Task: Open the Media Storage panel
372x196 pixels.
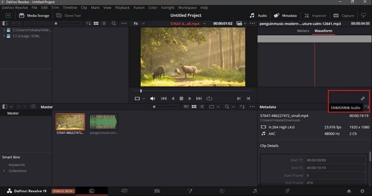Action: [34, 15]
